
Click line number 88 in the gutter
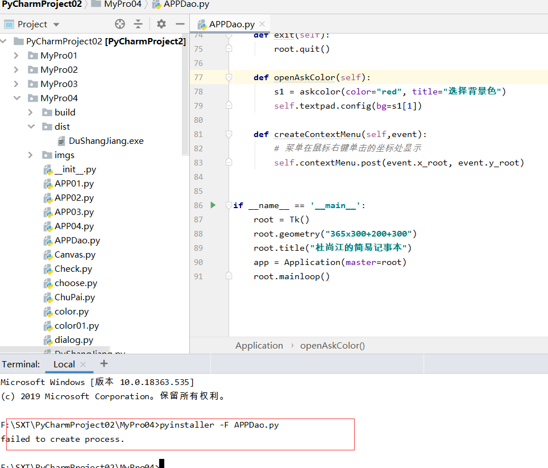point(198,234)
